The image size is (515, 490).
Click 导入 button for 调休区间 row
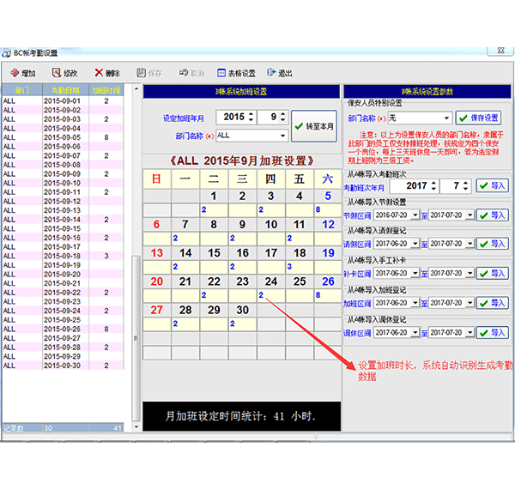click(492, 332)
